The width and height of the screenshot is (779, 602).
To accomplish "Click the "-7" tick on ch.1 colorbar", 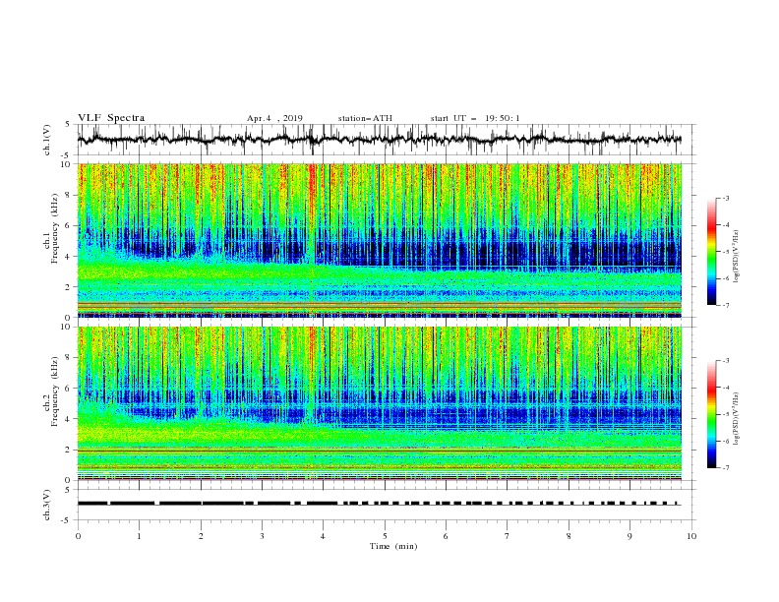I will (725, 305).
